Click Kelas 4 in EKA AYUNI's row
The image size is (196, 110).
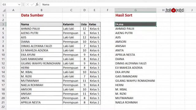(95, 55)
